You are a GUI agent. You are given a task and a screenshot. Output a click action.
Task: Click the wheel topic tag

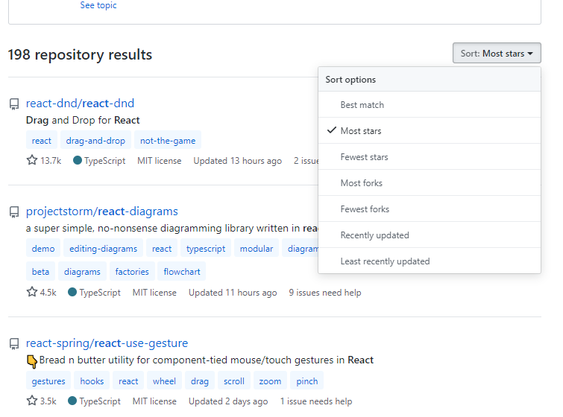pos(164,381)
